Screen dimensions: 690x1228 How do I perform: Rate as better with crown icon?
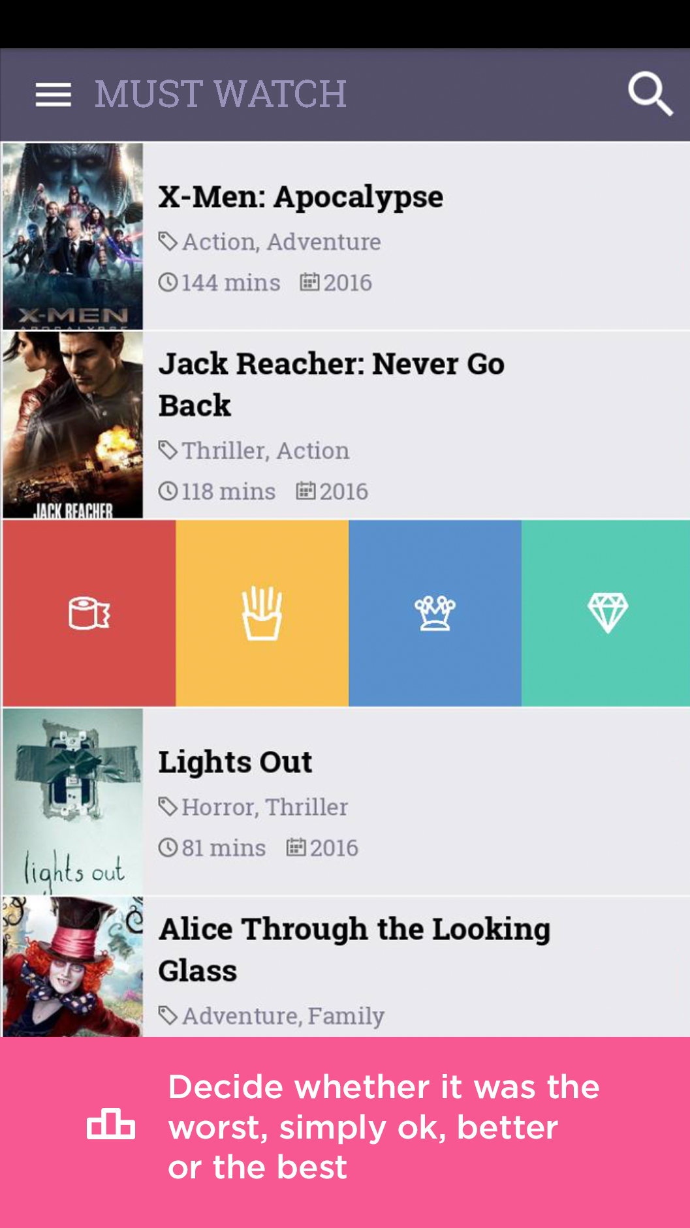[x=435, y=613]
